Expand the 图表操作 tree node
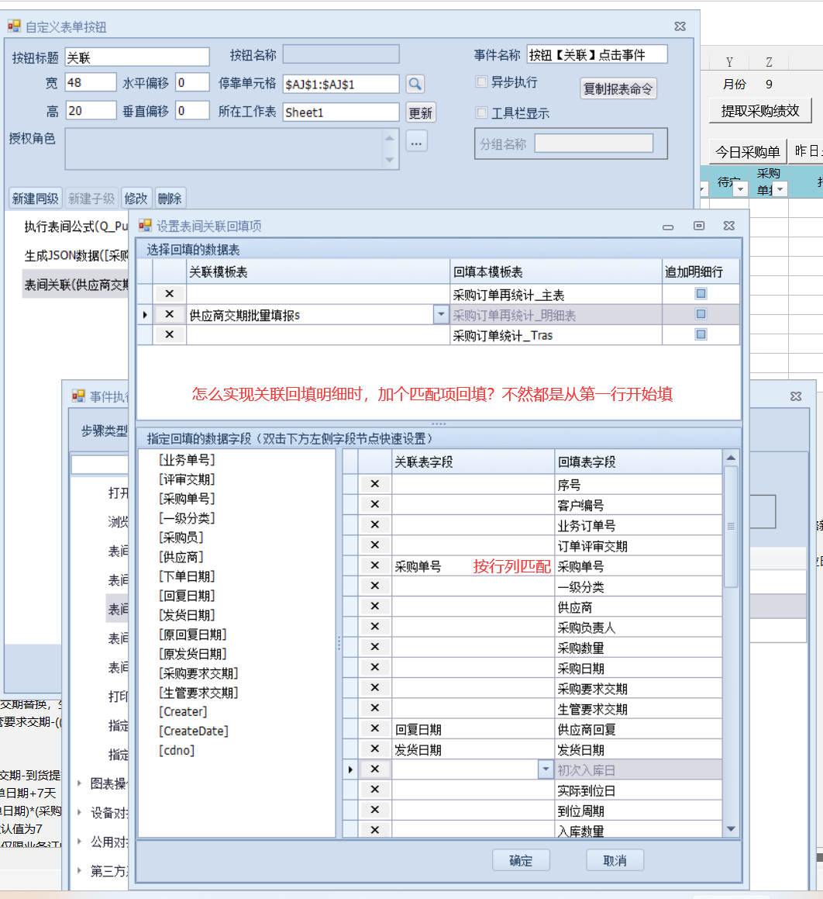This screenshot has width=823, height=899. (80, 783)
